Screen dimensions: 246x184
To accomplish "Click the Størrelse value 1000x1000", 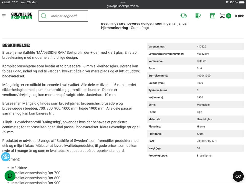I will pyautogui.click(x=204, y=76).
